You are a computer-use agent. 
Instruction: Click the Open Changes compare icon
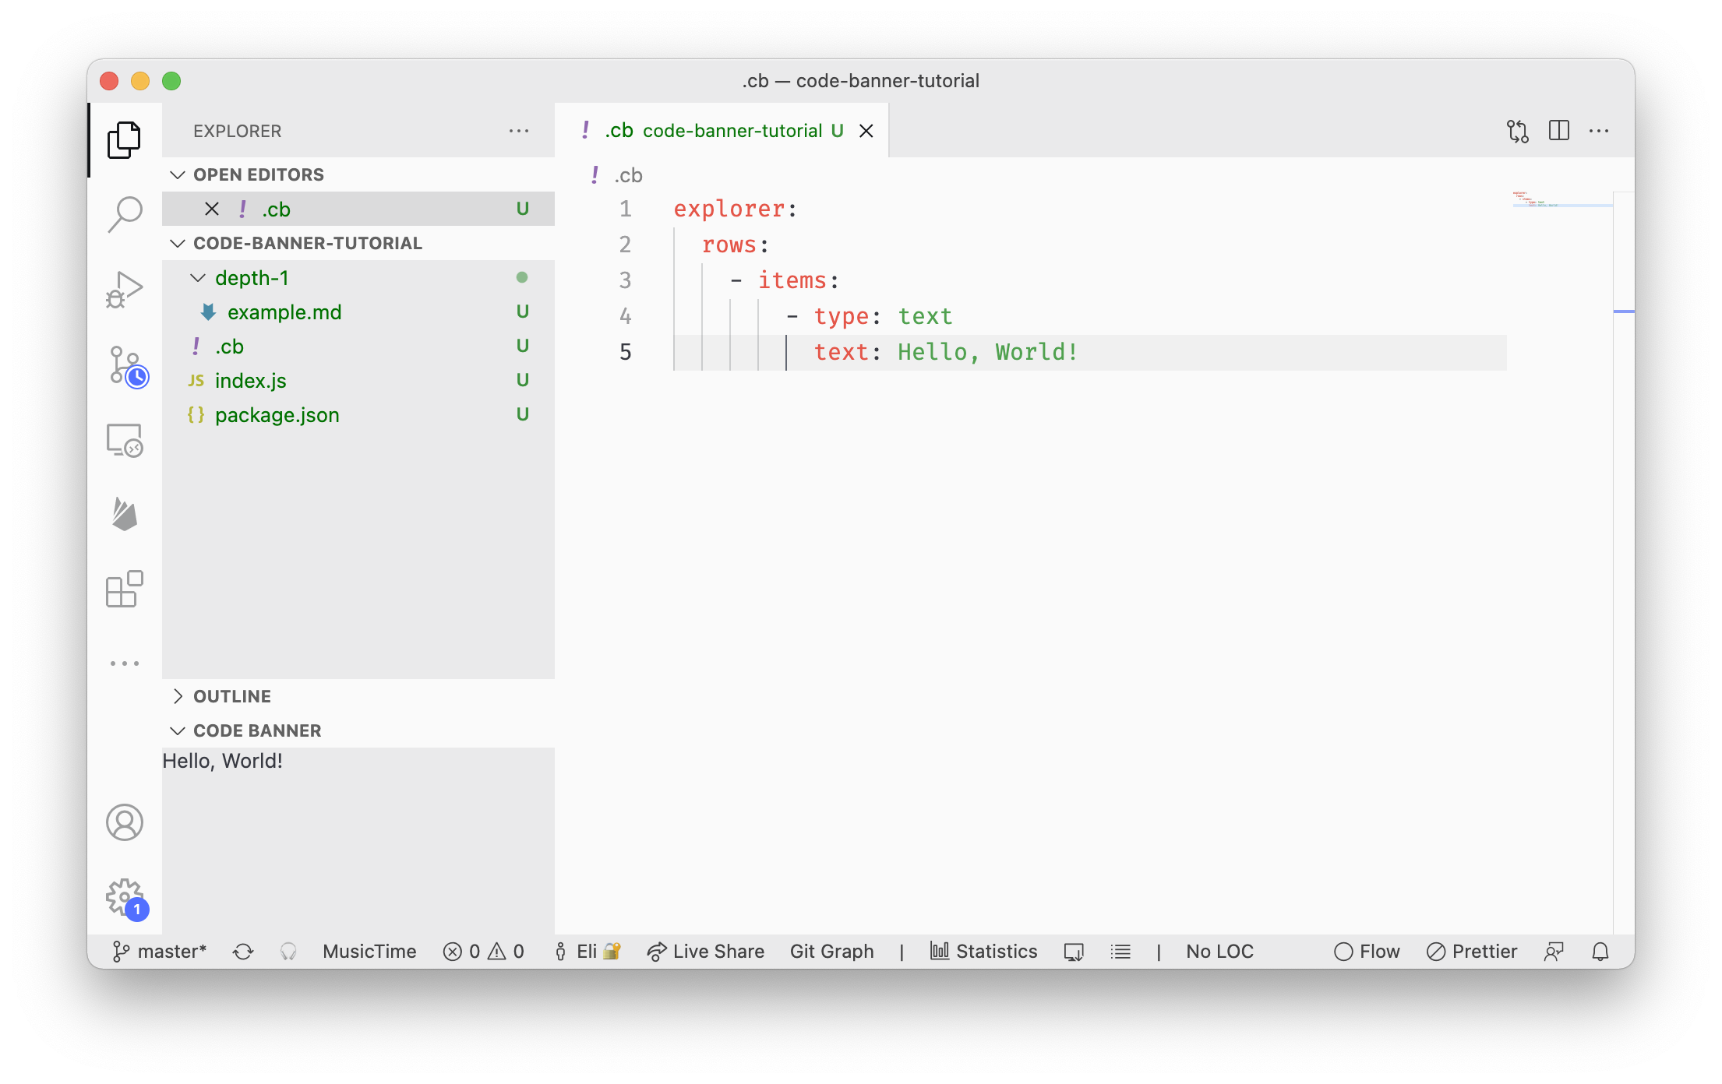tap(1517, 131)
